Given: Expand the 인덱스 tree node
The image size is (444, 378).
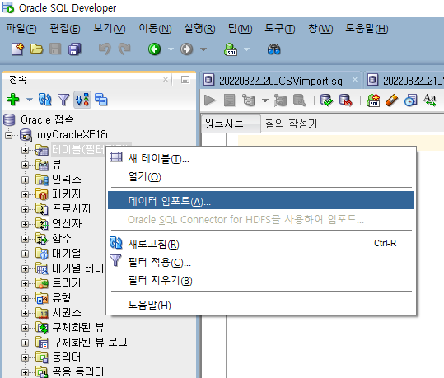Looking at the screenshot, I should 26,180.
